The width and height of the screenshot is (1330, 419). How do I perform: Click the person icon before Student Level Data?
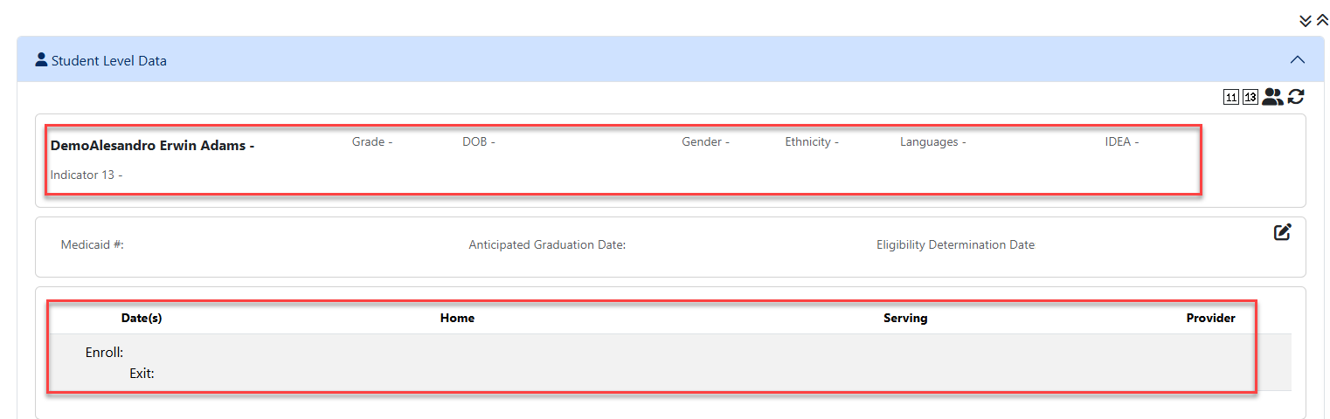(41, 60)
